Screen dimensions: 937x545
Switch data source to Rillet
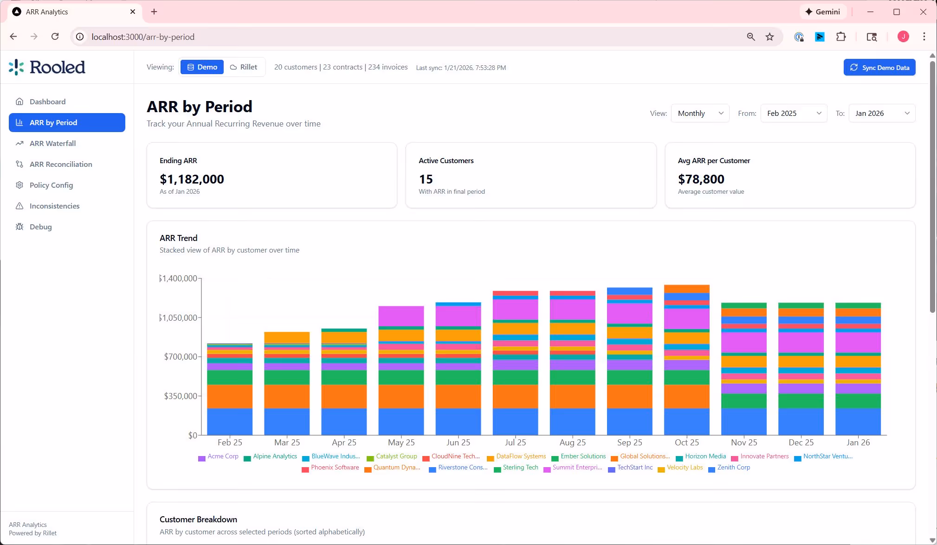244,67
